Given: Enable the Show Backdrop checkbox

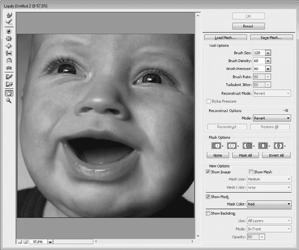Looking at the screenshot, I should click(x=208, y=213).
